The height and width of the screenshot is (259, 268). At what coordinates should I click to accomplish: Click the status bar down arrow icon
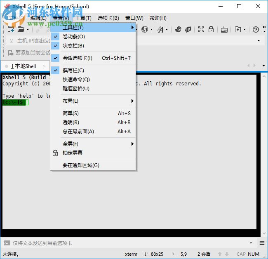pos(227,254)
